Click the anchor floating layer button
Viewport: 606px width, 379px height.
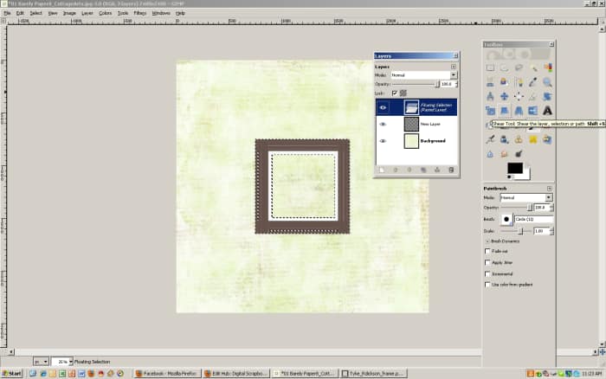(x=437, y=170)
